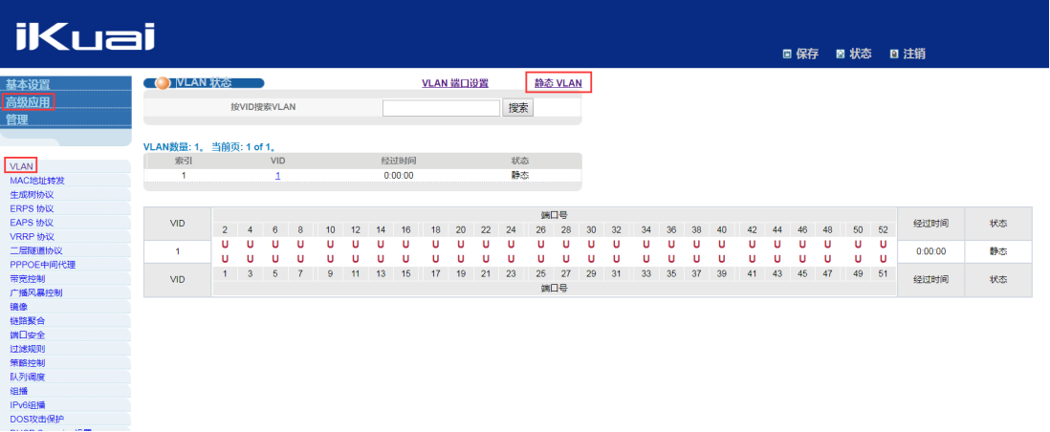This screenshot has height=432, width=1050.
Task: Click 0:00:00 in the VLAN list row
Action: point(399,176)
